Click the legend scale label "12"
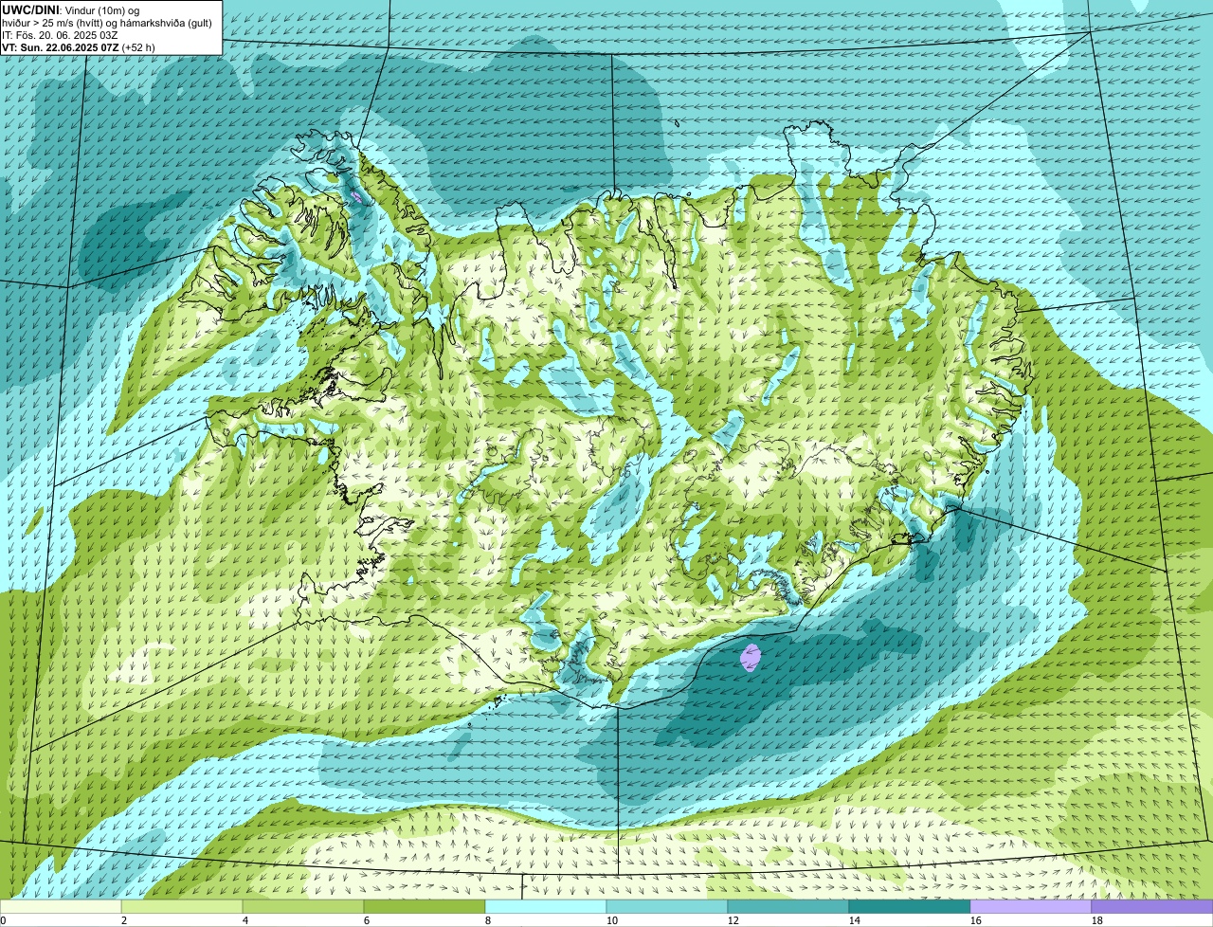 733,920
